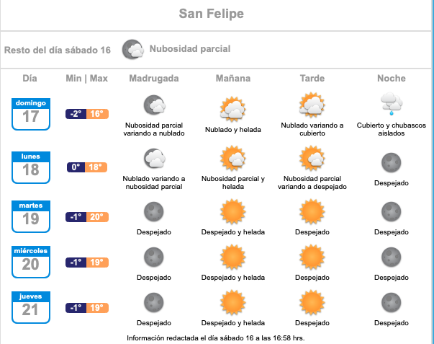
Task: Select Sunday morning's Nublado y helada icon
Action: [x=232, y=109]
